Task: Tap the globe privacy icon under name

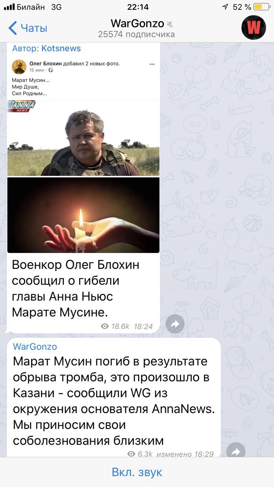Action: coord(51,70)
